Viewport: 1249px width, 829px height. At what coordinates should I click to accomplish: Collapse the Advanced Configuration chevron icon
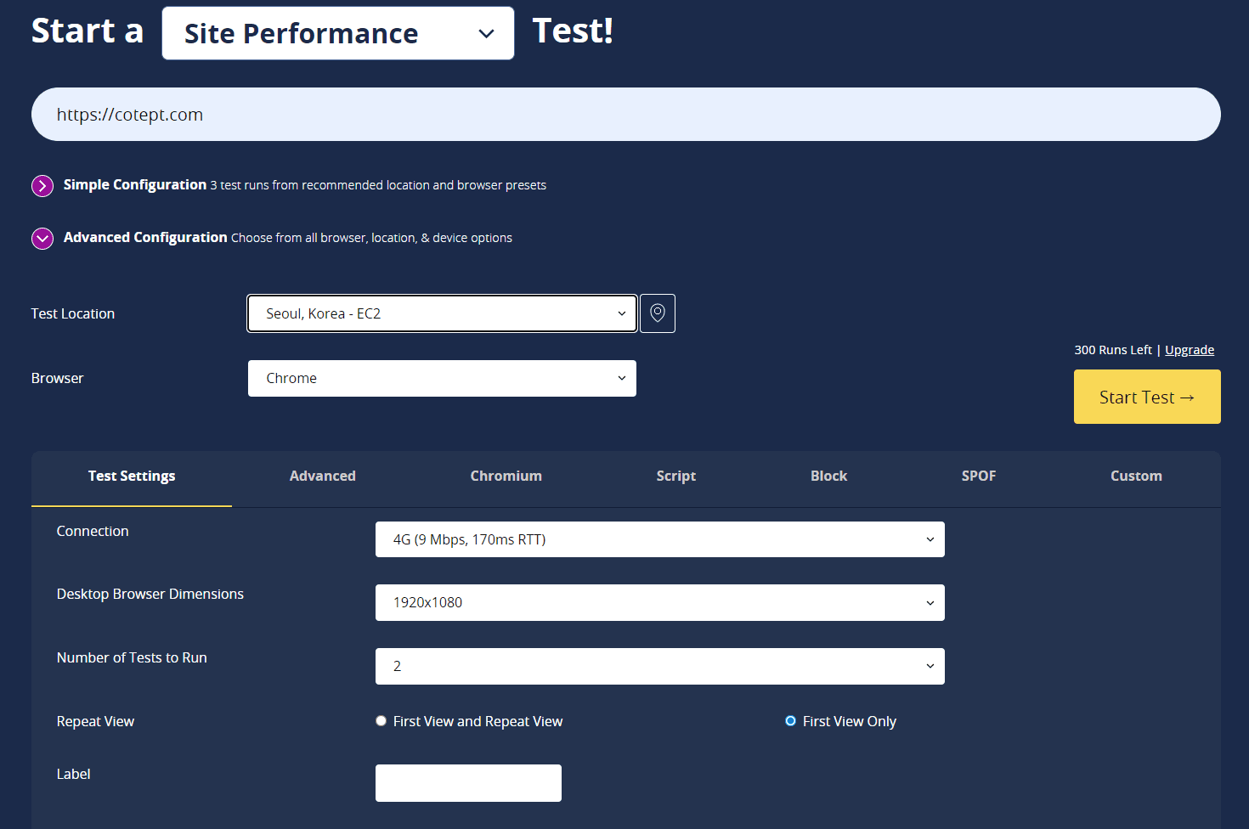coord(42,239)
